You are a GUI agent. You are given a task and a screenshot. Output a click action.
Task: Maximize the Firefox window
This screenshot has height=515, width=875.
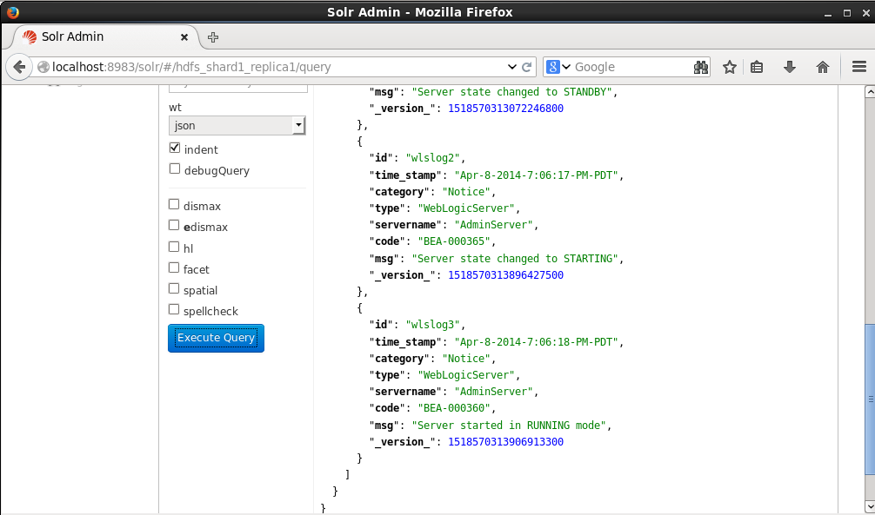pos(847,13)
